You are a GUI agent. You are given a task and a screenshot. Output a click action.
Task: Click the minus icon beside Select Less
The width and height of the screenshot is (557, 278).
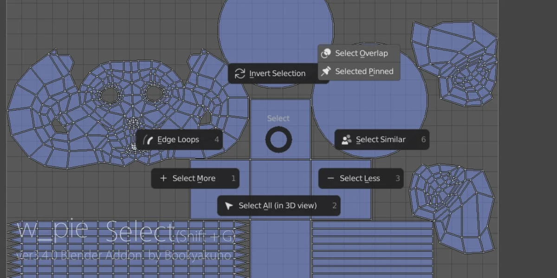coord(330,178)
